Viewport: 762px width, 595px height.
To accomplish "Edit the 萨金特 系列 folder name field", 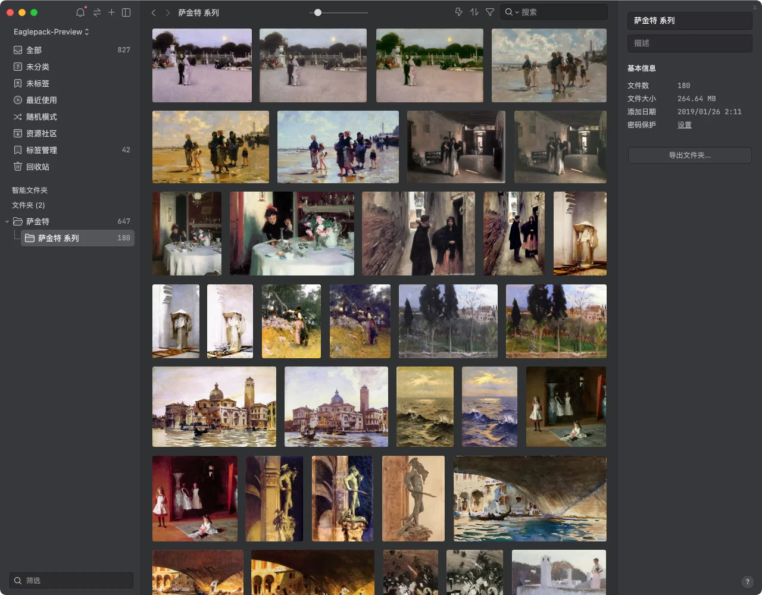I will coord(690,20).
